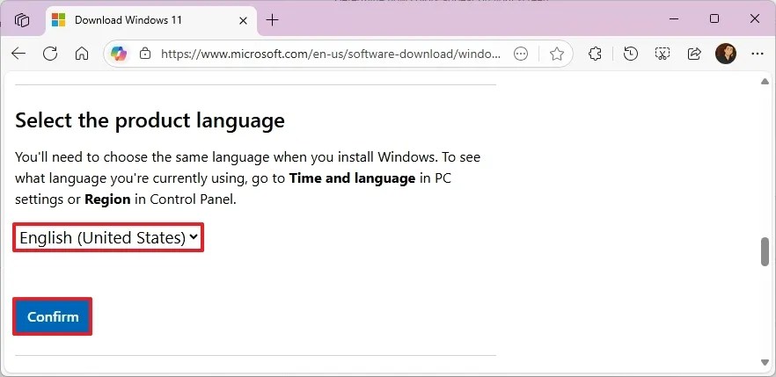776x377 pixels.
Task: Close the browser window
Action: point(755,18)
